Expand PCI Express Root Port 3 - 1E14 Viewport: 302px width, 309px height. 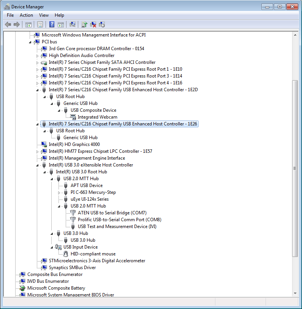click(x=37, y=76)
